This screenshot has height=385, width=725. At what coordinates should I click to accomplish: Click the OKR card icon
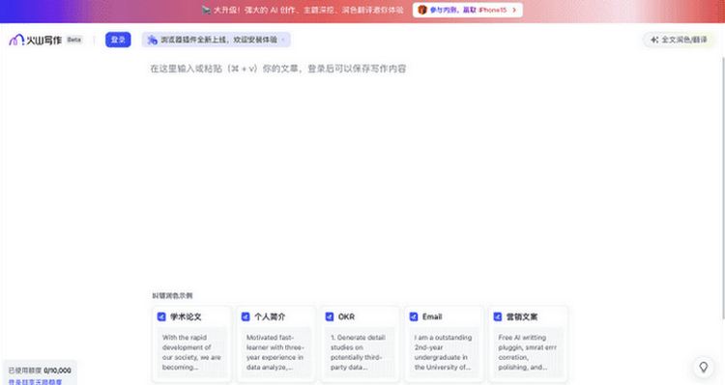pyautogui.click(x=330, y=316)
